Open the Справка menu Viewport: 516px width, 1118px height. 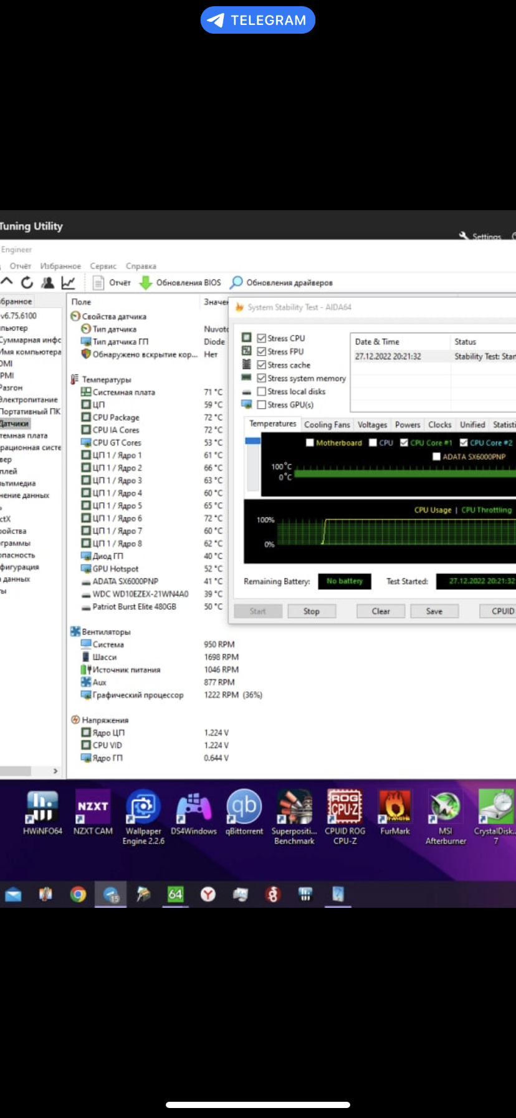click(x=141, y=266)
